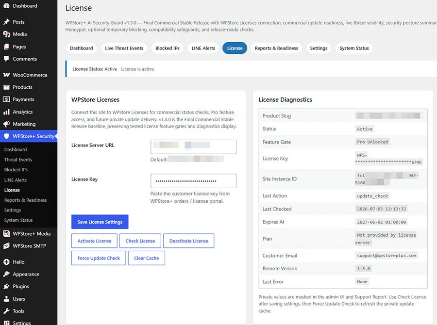
Task: Click the 'License Status: Active' notice text
Action: pyautogui.click(x=95, y=69)
